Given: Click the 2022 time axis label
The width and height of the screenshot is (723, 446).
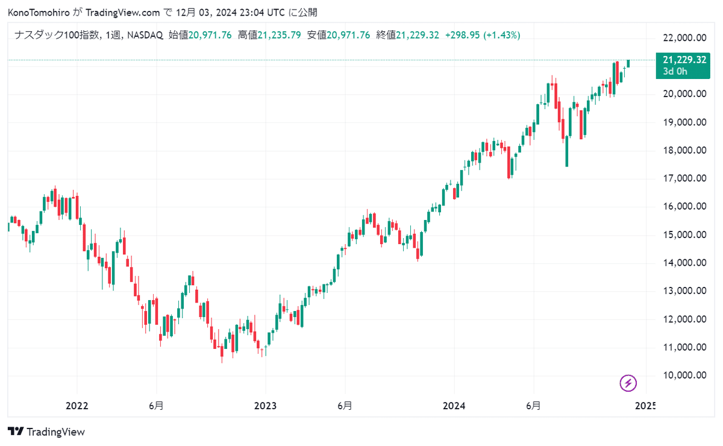Looking at the screenshot, I should point(77,406).
